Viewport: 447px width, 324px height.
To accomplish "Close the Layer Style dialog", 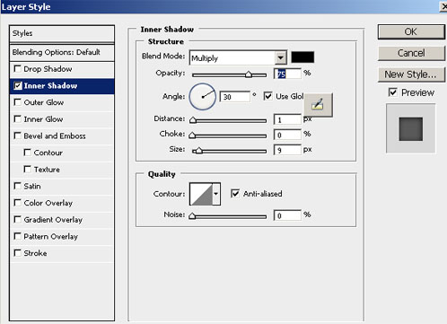I will pyautogui.click(x=443, y=6).
